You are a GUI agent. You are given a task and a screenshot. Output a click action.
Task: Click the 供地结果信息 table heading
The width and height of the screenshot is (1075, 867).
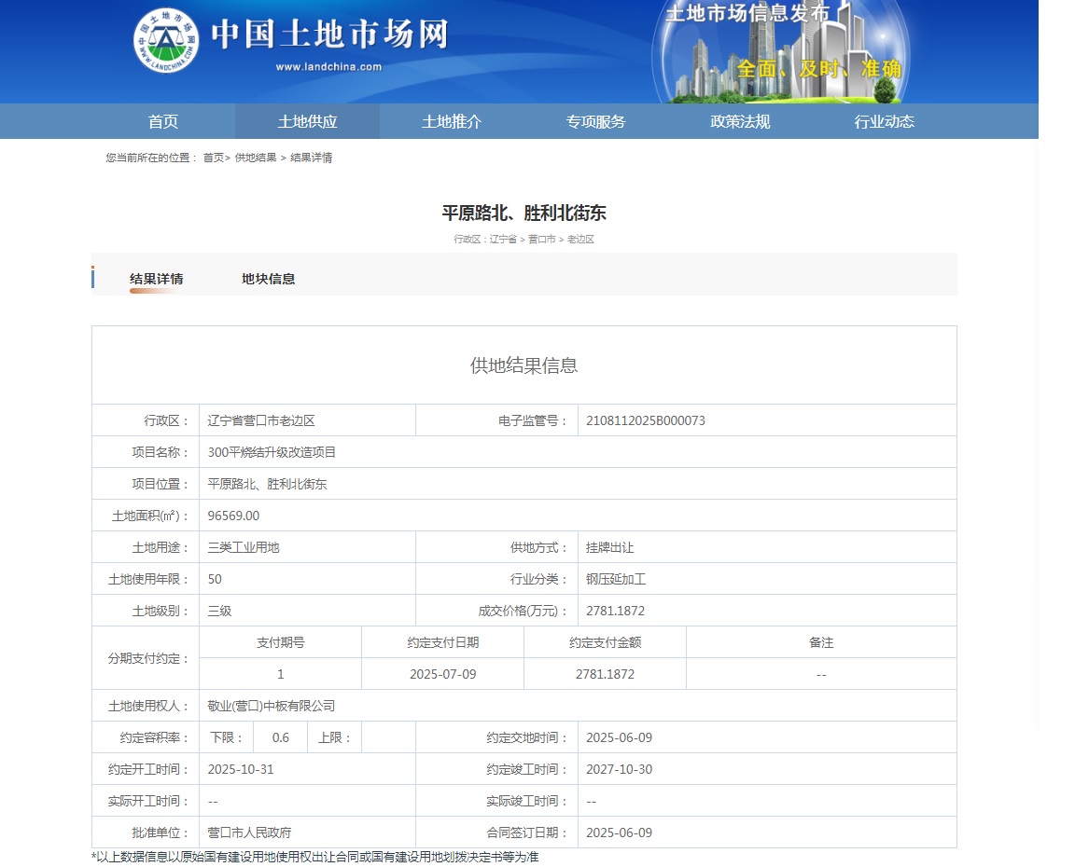[x=524, y=365]
